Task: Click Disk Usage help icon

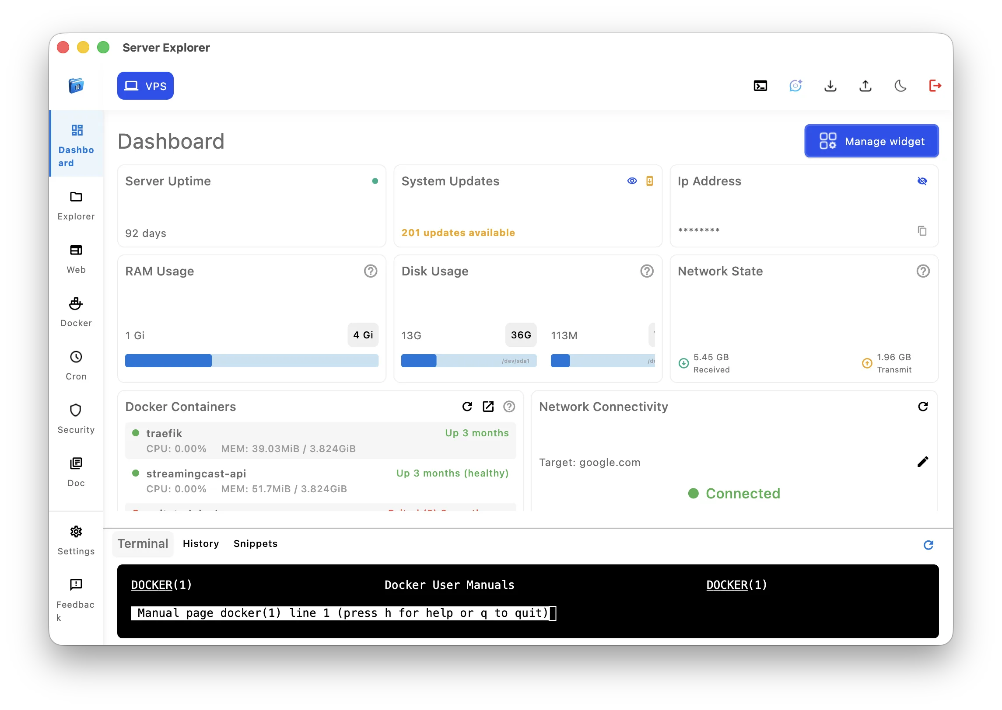Action: pyautogui.click(x=647, y=271)
